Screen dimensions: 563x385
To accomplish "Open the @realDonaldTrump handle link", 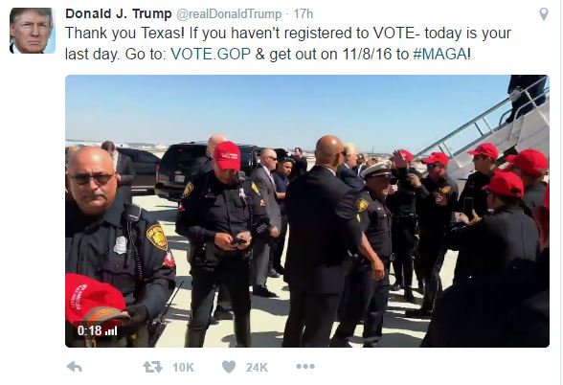I will 229,14.
